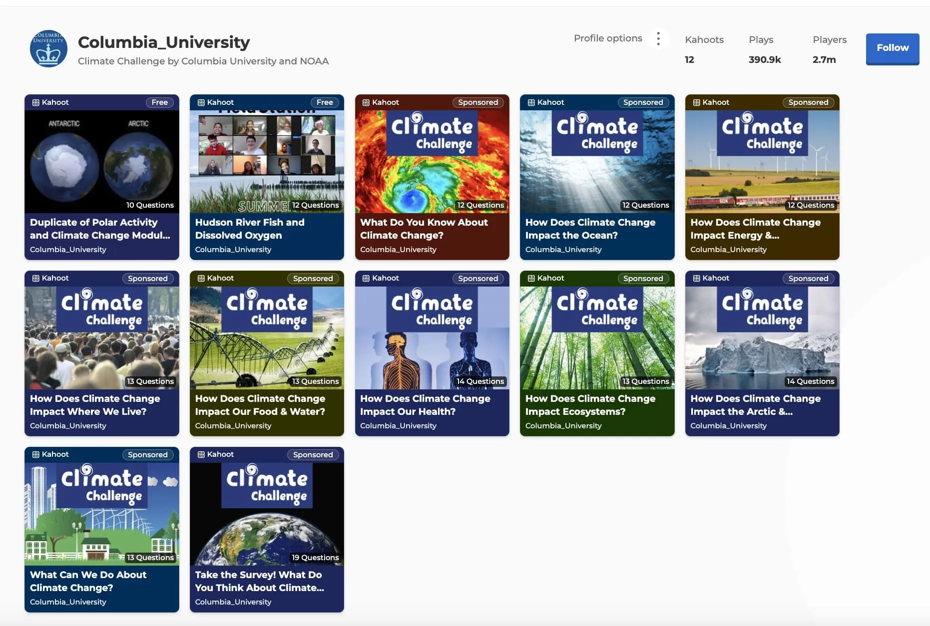Click the 14 Questions label on Our Health card
The image size is (930, 626).
click(x=480, y=381)
